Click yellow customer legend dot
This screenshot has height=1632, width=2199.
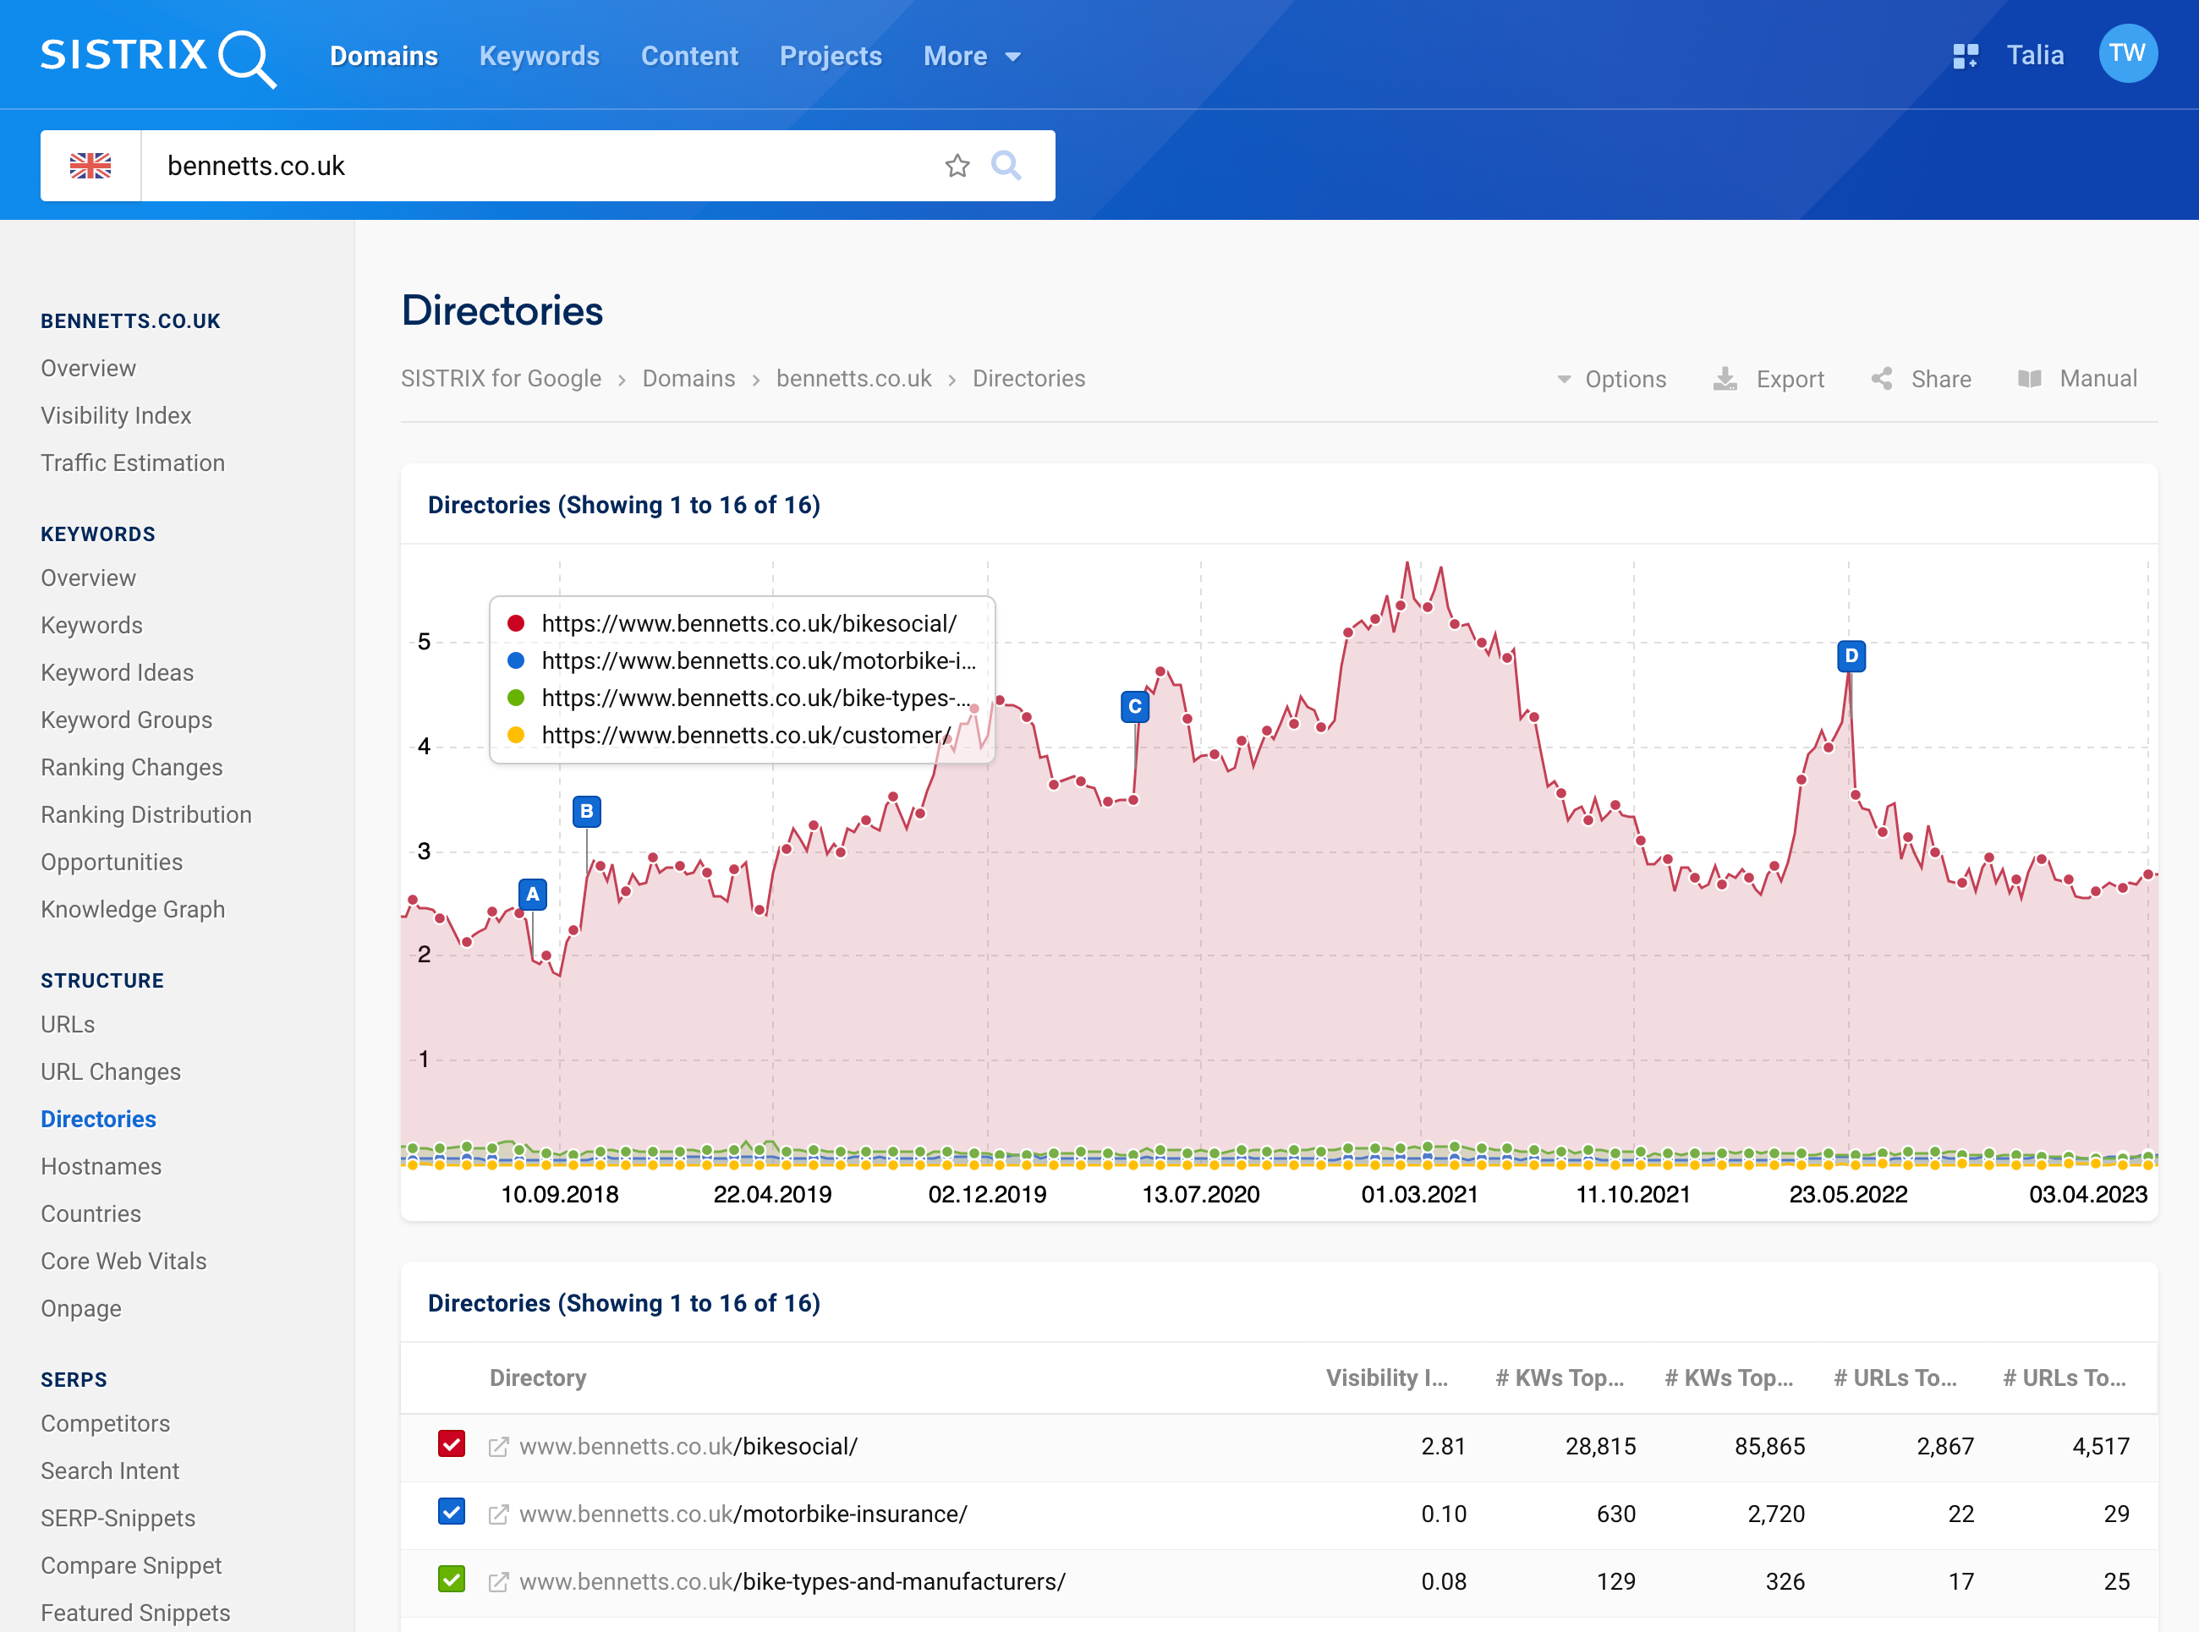516,735
